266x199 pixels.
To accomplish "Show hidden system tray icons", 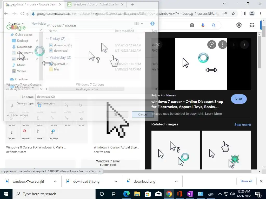I will pyautogui.click(x=220, y=194).
